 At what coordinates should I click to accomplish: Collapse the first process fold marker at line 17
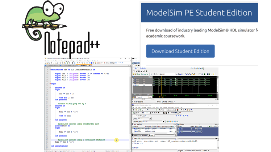[x=50, y=88]
